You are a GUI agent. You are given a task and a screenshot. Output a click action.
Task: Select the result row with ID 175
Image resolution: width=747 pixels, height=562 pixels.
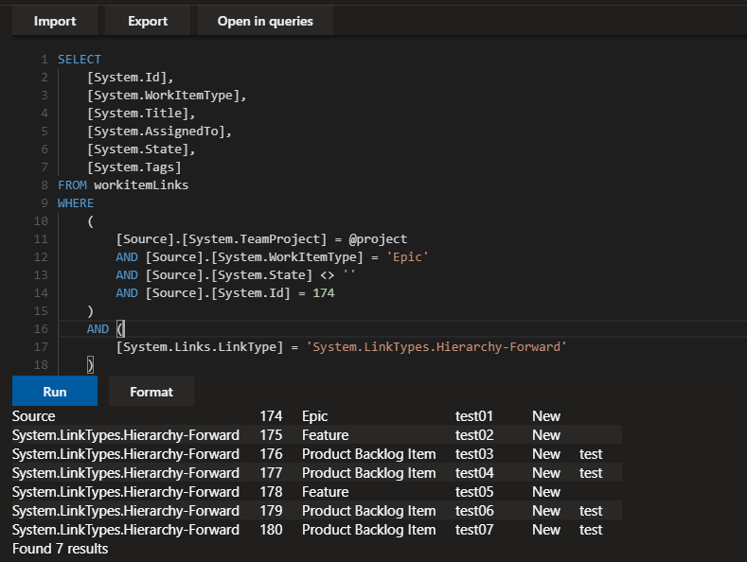(x=317, y=435)
